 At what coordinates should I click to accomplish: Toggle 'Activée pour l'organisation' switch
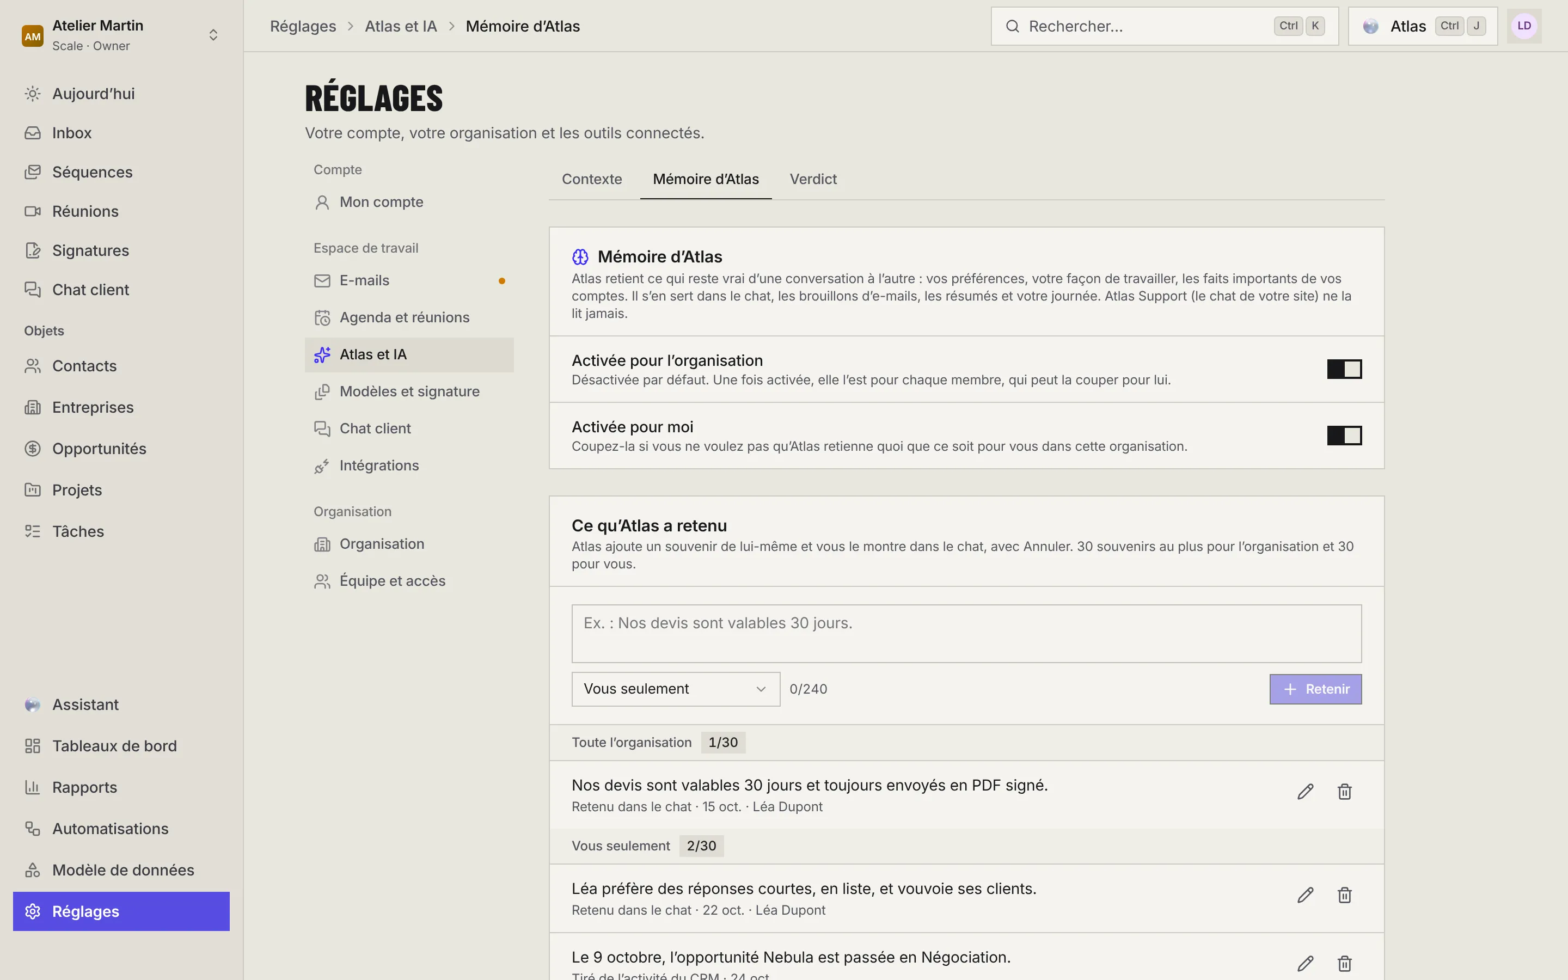point(1344,369)
